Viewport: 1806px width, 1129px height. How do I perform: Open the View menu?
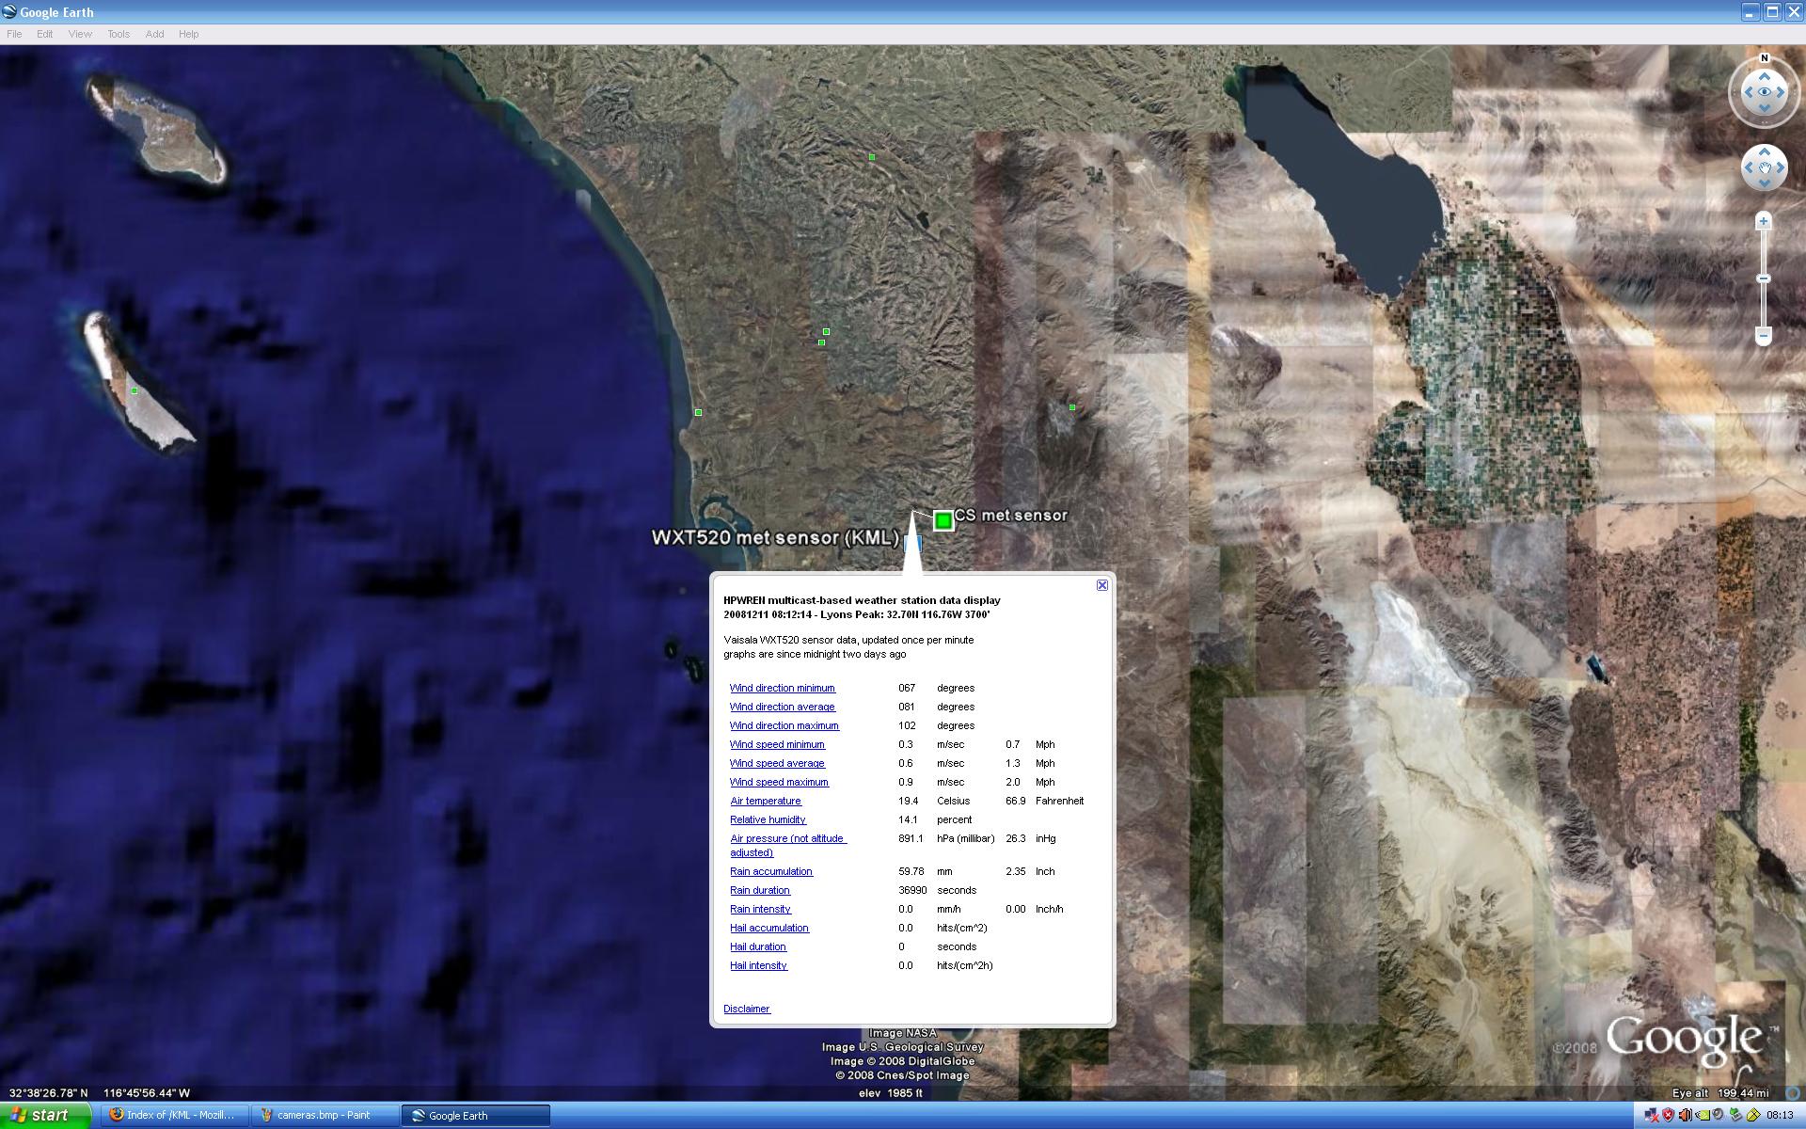click(80, 34)
